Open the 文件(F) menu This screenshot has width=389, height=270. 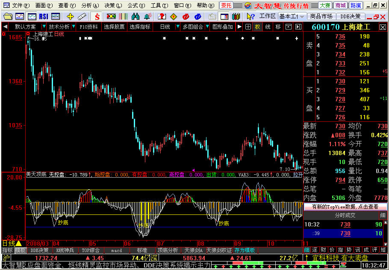pos(21,5)
